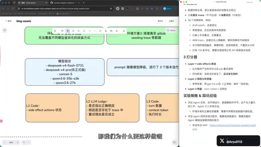261x147 pixels.
Task: Expand the tab search dropdown arrow
Action: click(14, 3)
